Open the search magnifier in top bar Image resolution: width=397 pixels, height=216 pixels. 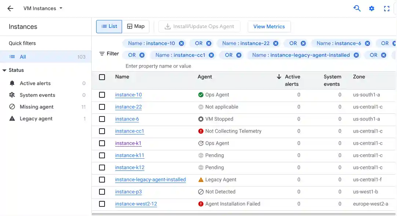pos(357,8)
